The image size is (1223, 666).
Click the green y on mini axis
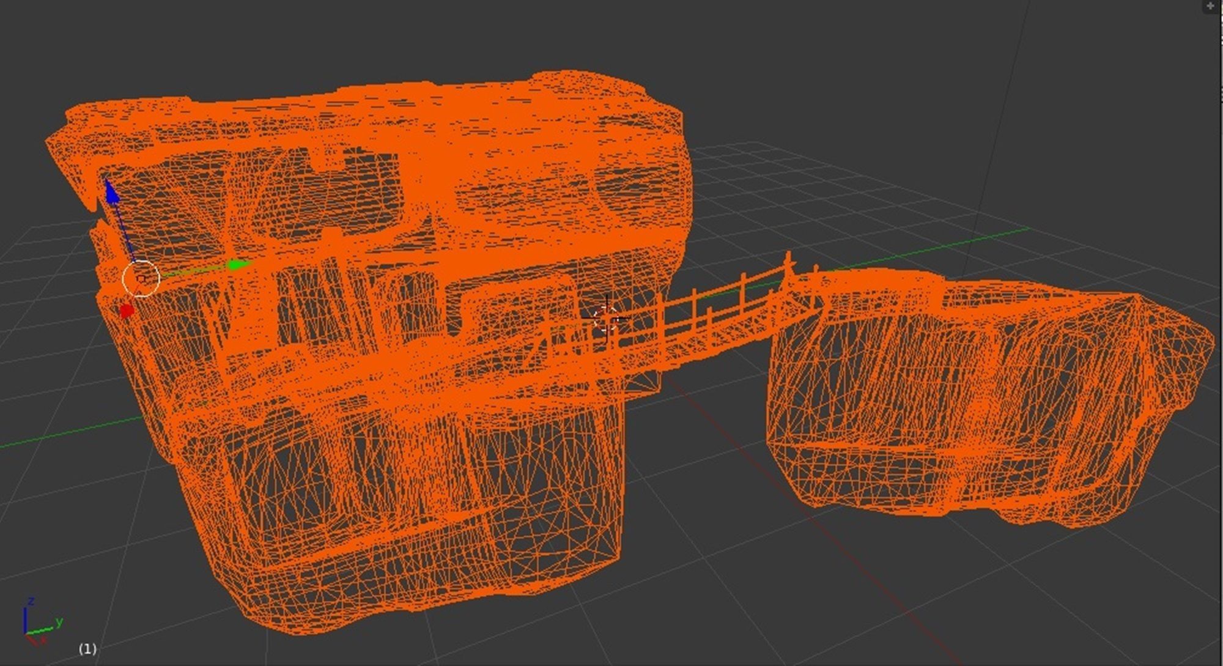pyautogui.click(x=59, y=622)
